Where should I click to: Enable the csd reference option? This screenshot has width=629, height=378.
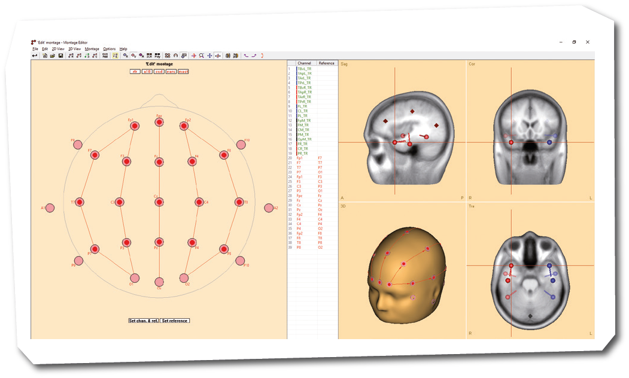point(158,71)
